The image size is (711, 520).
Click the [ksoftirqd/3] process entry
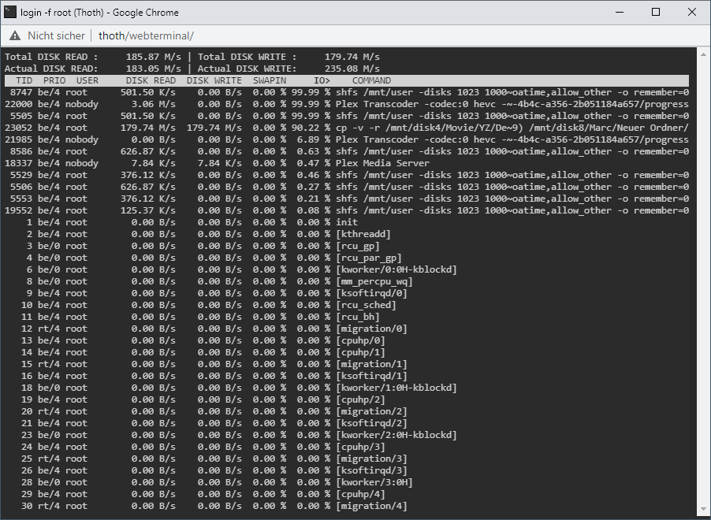(371, 470)
